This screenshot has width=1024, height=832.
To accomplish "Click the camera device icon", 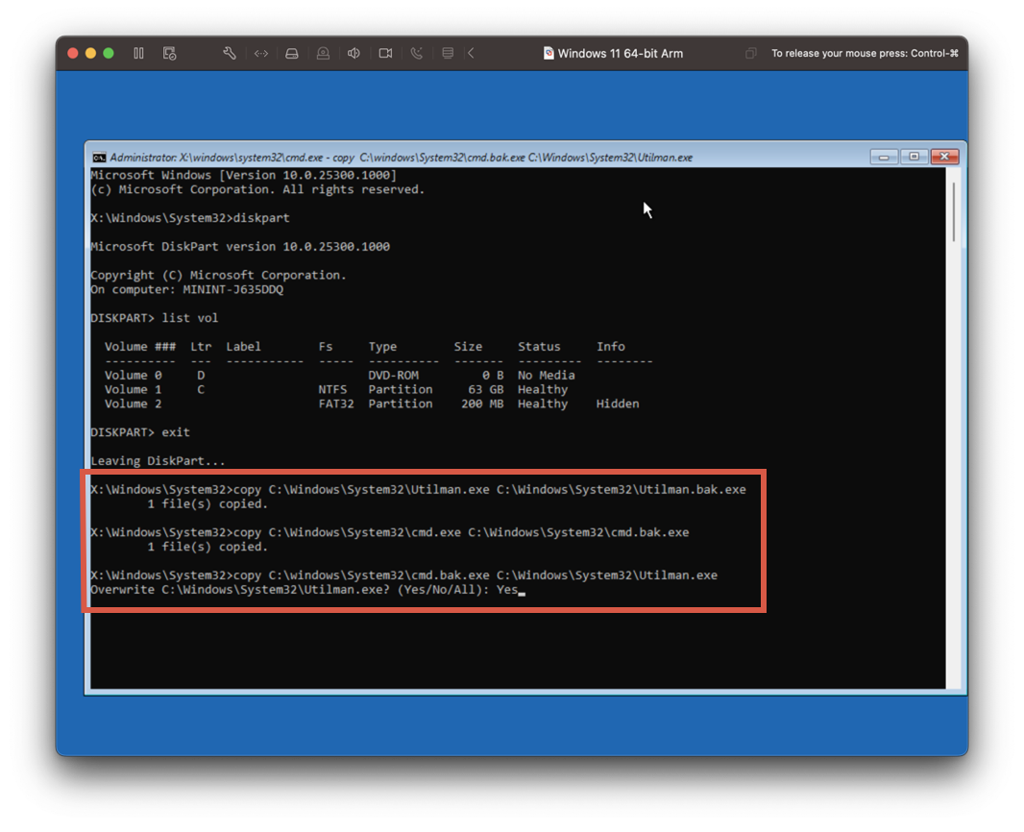I will pyautogui.click(x=385, y=54).
